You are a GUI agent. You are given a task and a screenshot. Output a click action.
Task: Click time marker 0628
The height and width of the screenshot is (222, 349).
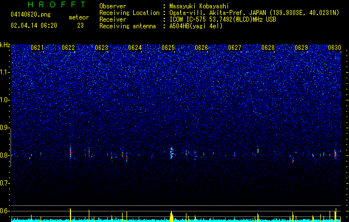pyautogui.click(x=268, y=48)
